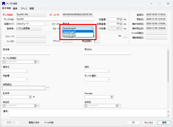
Task: Switch to the 履歴 tab
Action: [x=32, y=9]
